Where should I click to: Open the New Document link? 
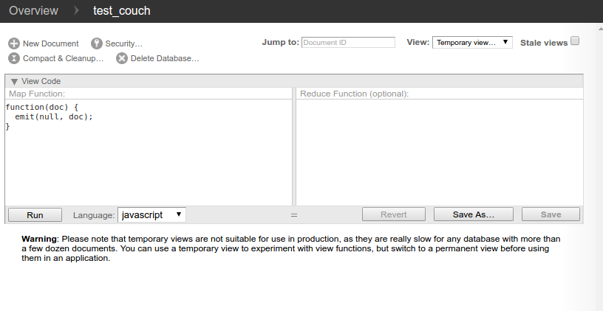tap(51, 43)
